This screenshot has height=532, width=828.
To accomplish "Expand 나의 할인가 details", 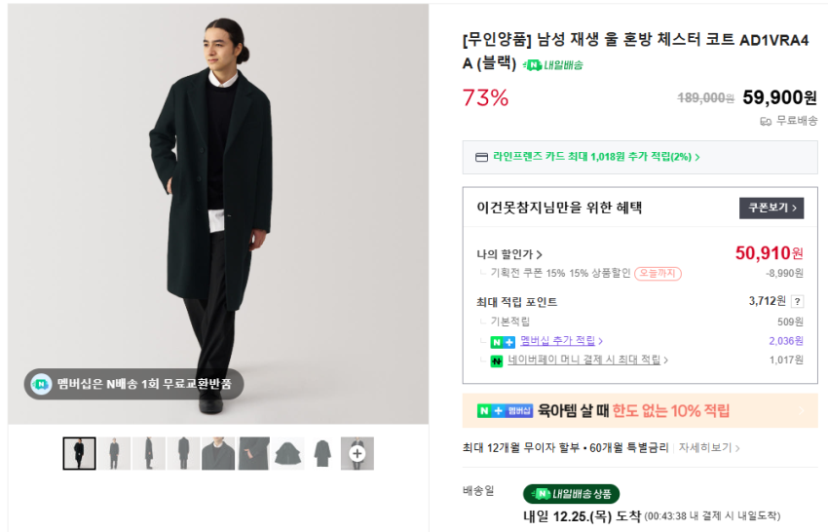I will point(509,254).
